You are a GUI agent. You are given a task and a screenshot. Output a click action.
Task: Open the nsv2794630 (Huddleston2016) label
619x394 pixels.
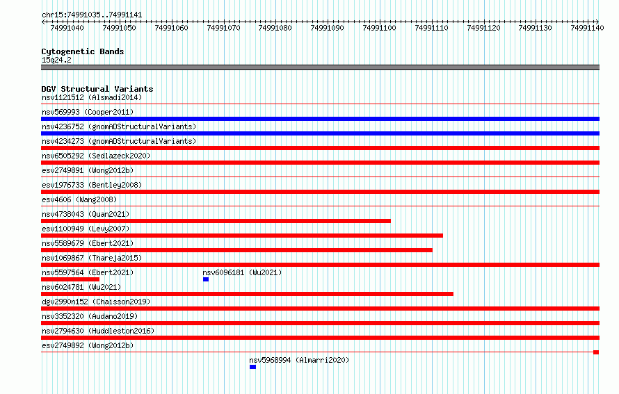98,331
